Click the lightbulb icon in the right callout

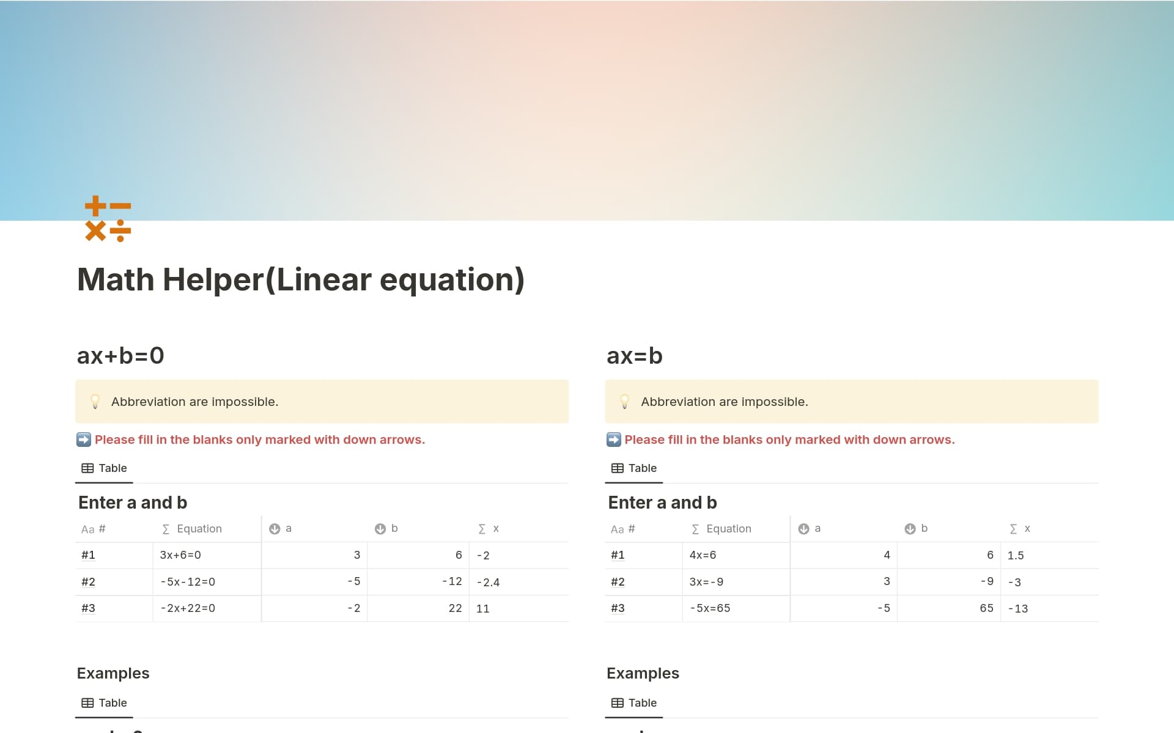625,402
